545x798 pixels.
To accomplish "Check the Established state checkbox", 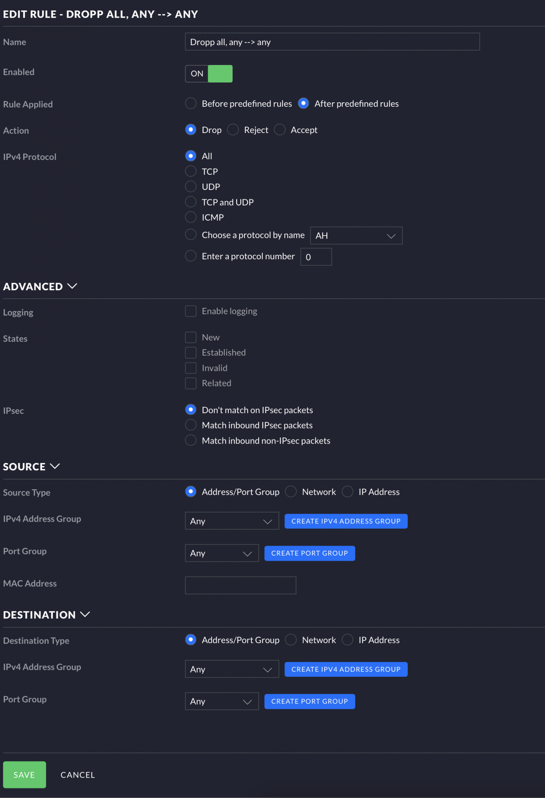I will 191,352.
